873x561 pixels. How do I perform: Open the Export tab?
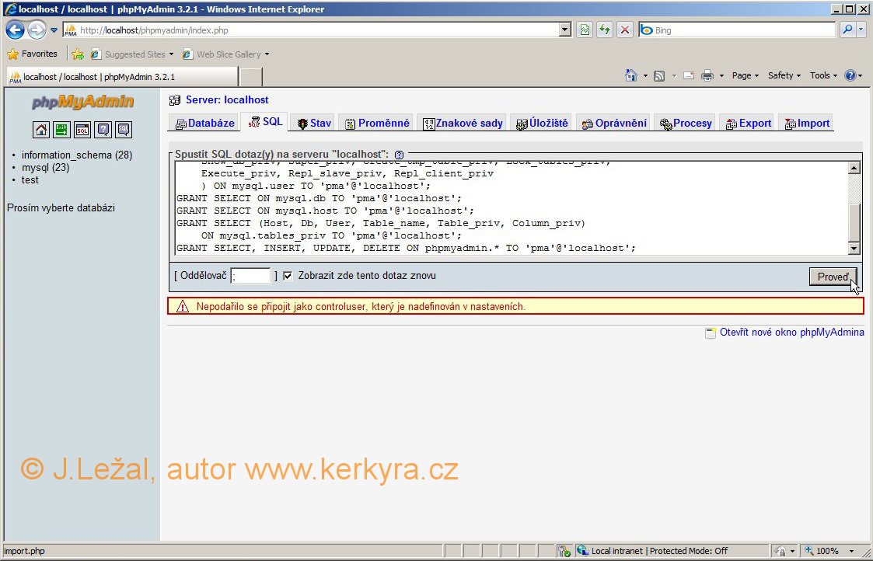[749, 123]
